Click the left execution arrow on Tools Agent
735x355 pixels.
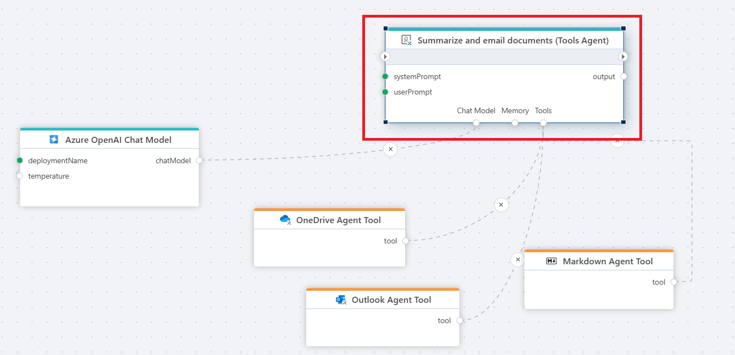pyautogui.click(x=385, y=57)
